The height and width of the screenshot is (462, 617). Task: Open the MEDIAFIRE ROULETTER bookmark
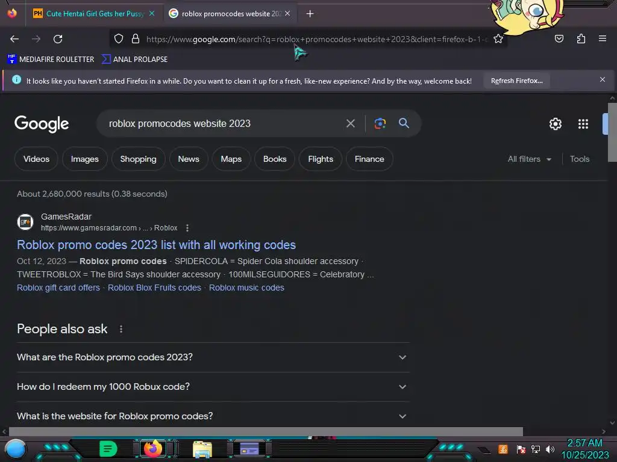51,60
